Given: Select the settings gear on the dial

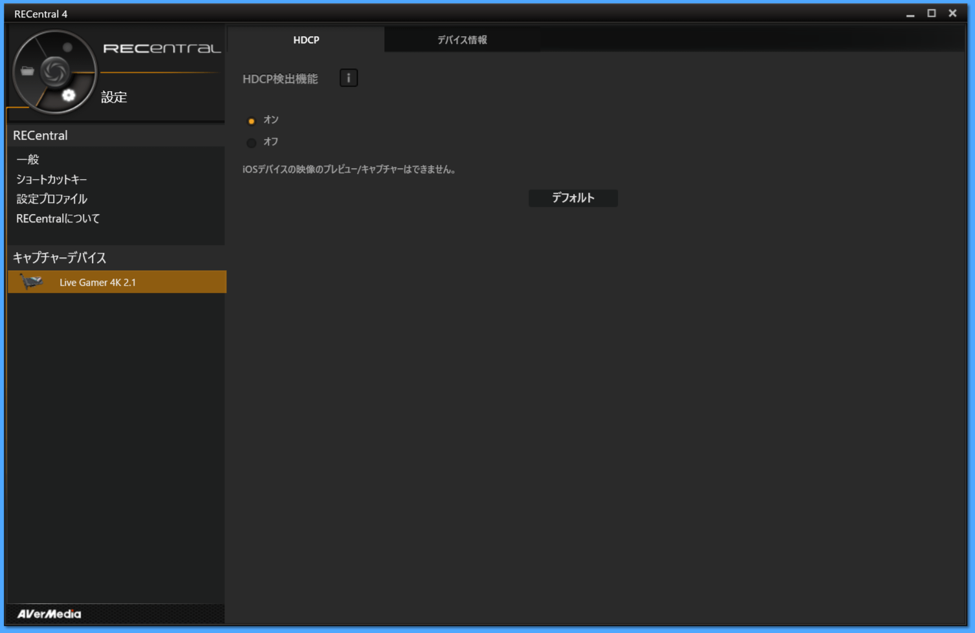Looking at the screenshot, I should (69, 95).
